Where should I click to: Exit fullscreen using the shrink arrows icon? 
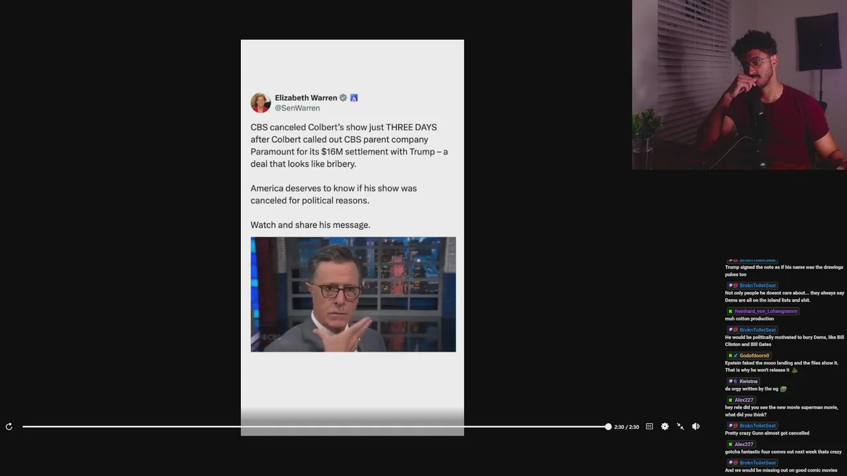tap(680, 426)
